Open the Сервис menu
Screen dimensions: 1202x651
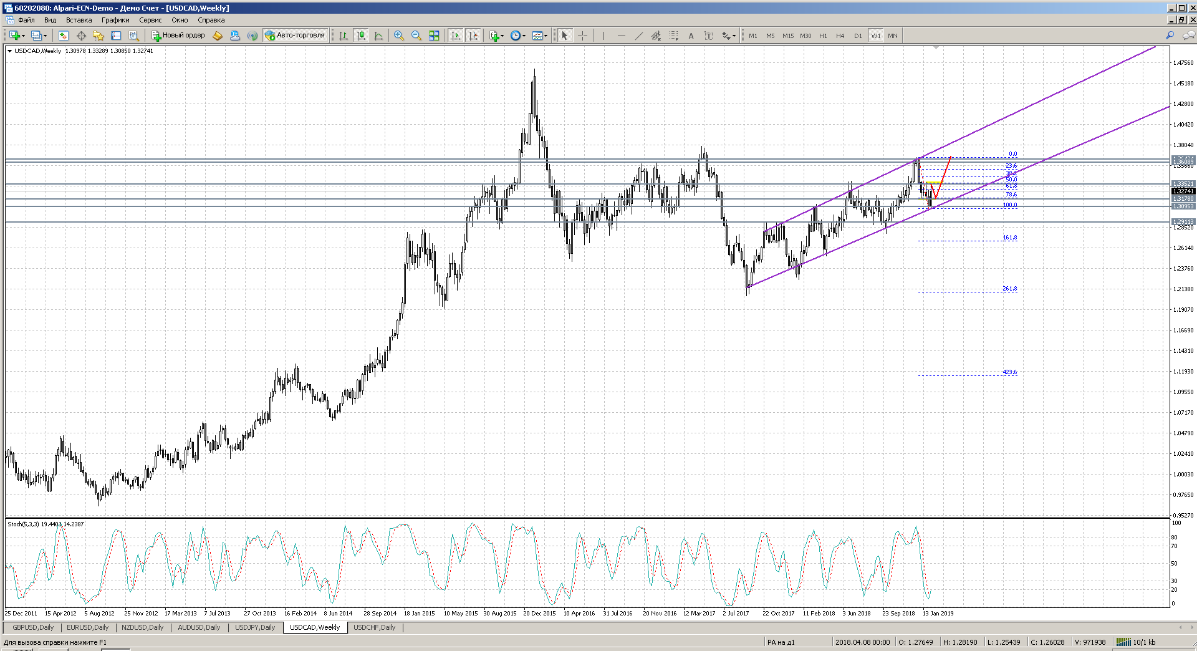pos(150,20)
